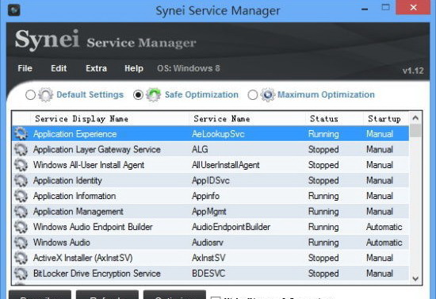Select the Safe Optimization radio button
The width and height of the screenshot is (436, 299).
coord(138,95)
